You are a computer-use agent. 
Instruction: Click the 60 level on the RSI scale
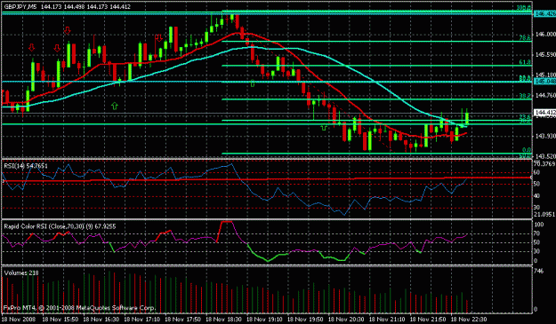537,172
